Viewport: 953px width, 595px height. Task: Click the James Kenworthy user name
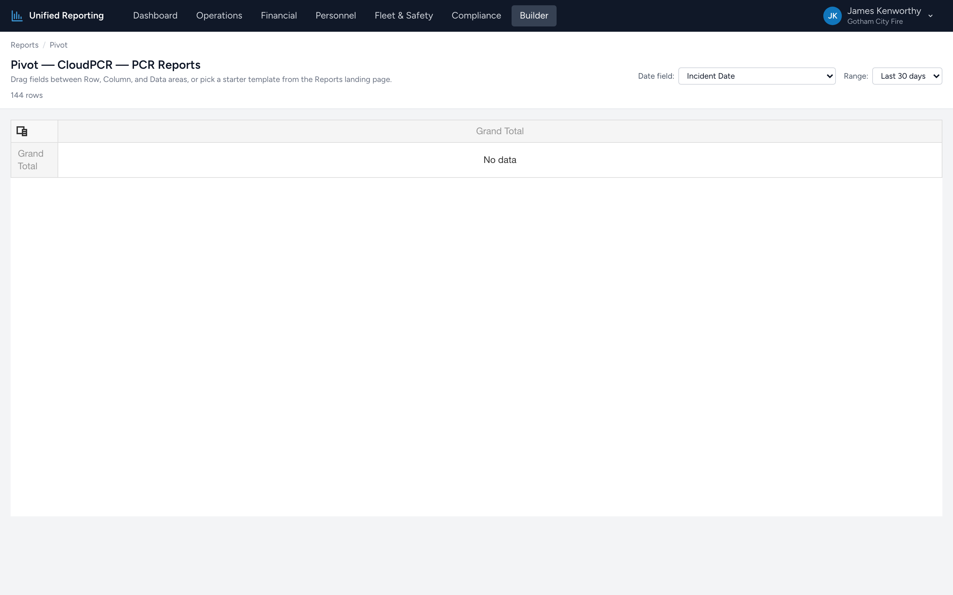click(x=884, y=11)
